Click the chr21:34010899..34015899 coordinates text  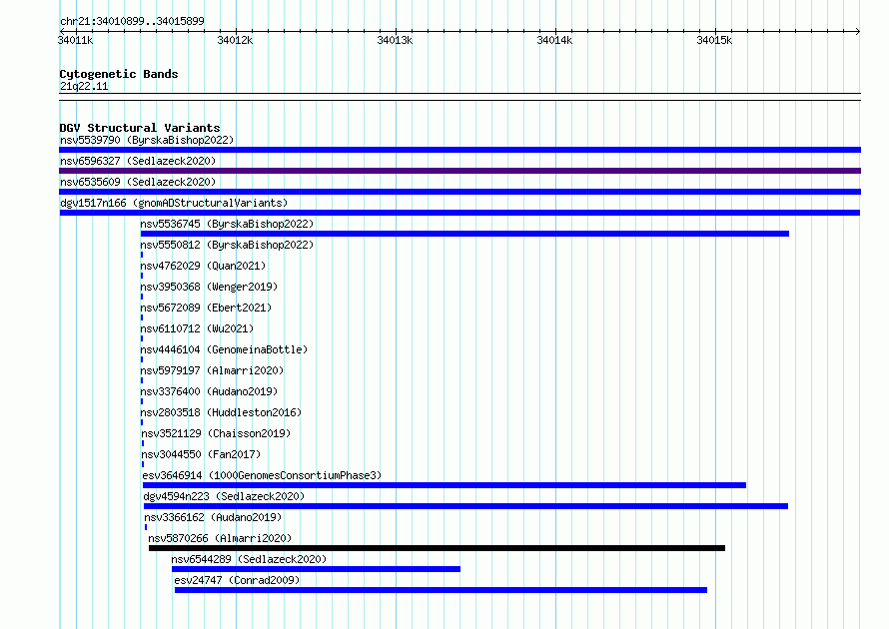click(x=132, y=21)
